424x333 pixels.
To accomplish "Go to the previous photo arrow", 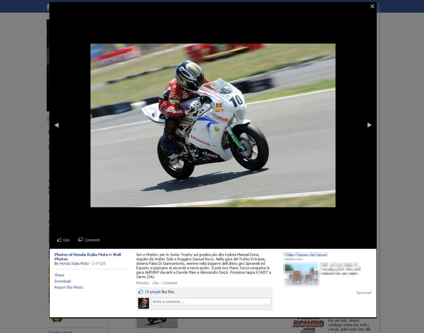I will pos(57,125).
